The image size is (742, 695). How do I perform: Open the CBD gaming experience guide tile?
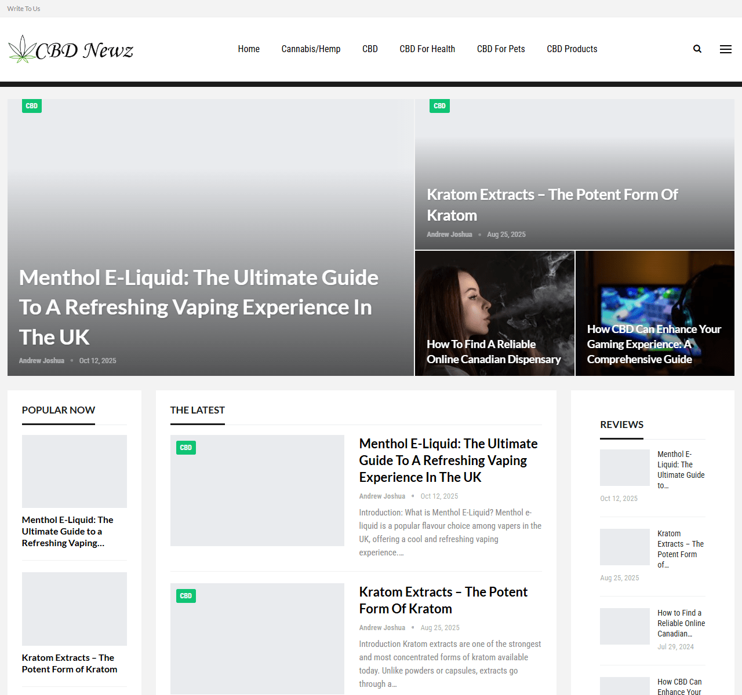click(654, 344)
